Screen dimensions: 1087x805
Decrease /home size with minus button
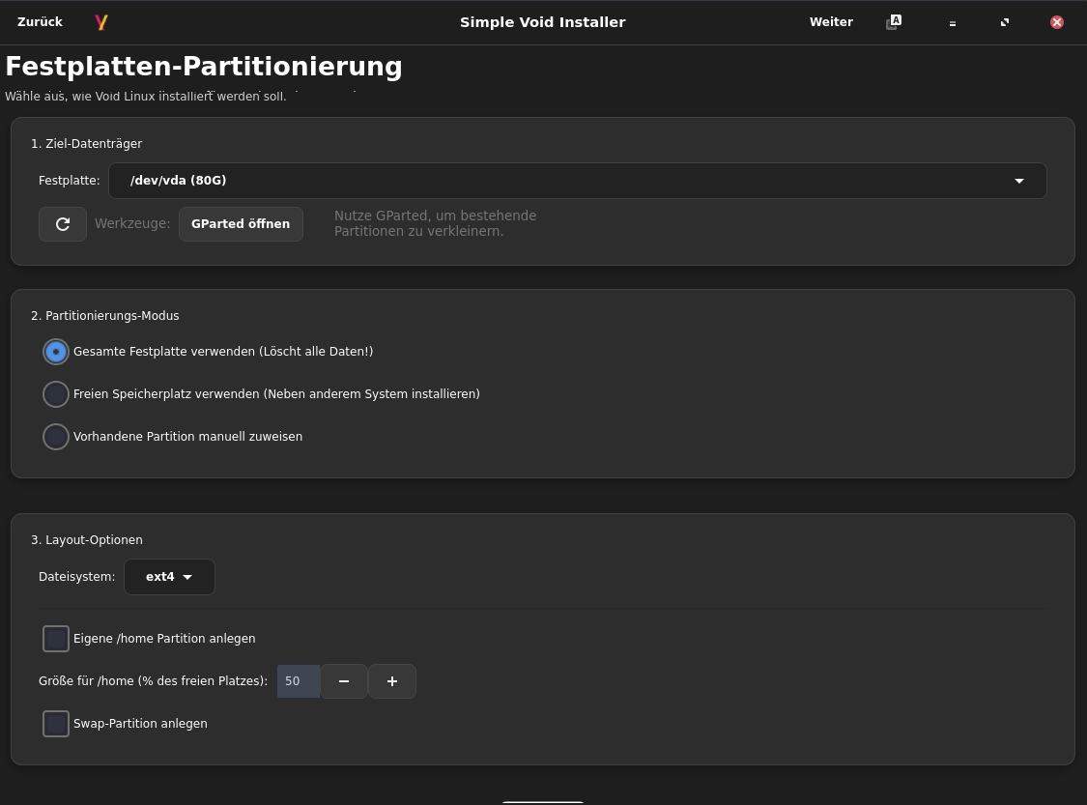[344, 681]
